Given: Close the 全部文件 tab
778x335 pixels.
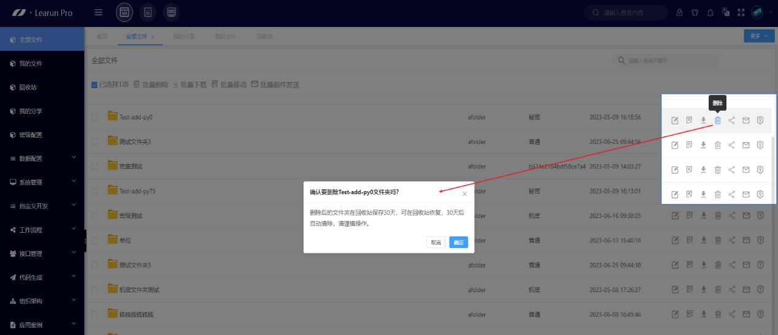Looking at the screenshot, I should (x=153, y=37).
